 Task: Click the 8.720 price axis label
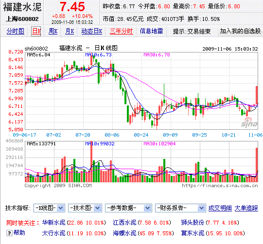(16, 52)
